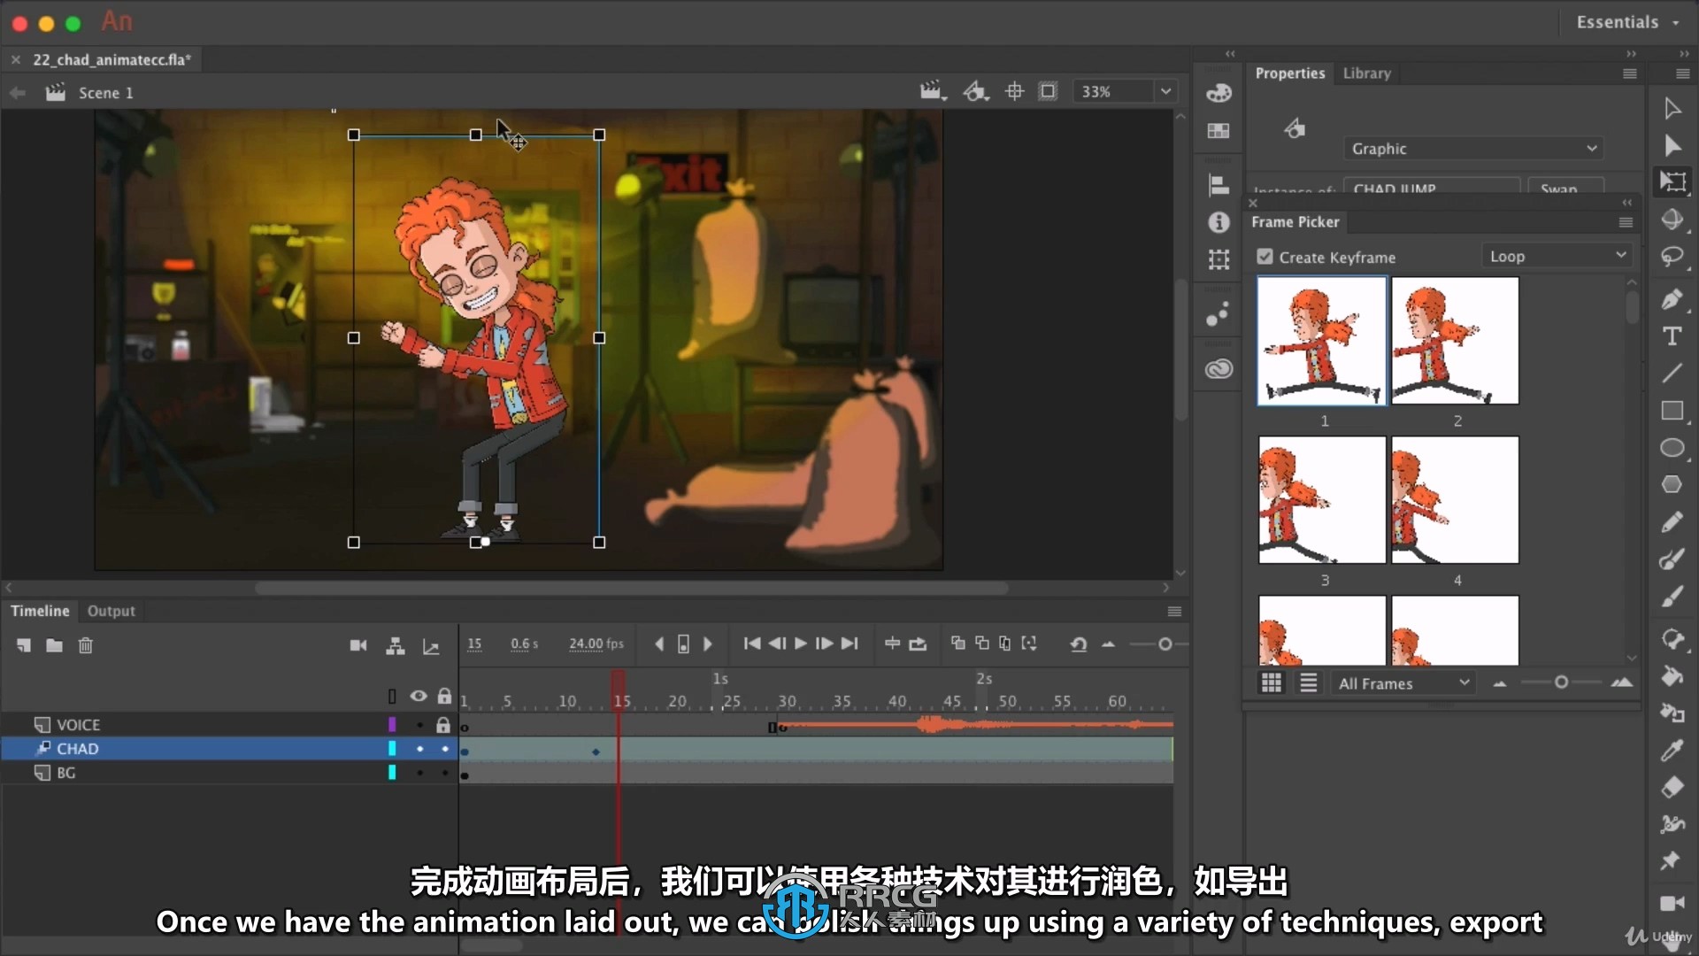The image size is (1699, 956).
Task: Toggle lock dot on CHAD layer
Action: click(444, 749)
